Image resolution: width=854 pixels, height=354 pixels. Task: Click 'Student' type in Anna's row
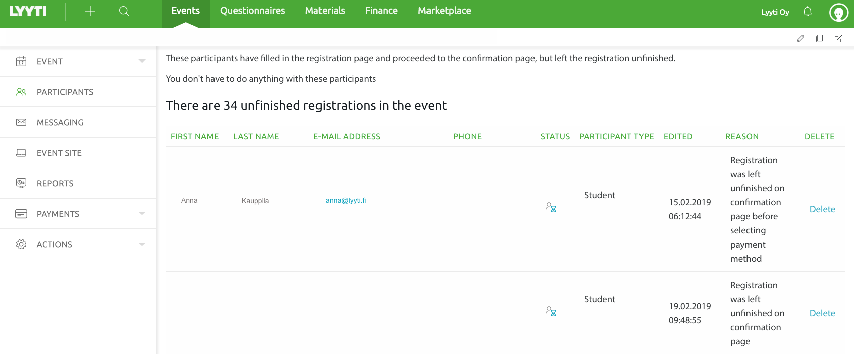coord(600,195)
